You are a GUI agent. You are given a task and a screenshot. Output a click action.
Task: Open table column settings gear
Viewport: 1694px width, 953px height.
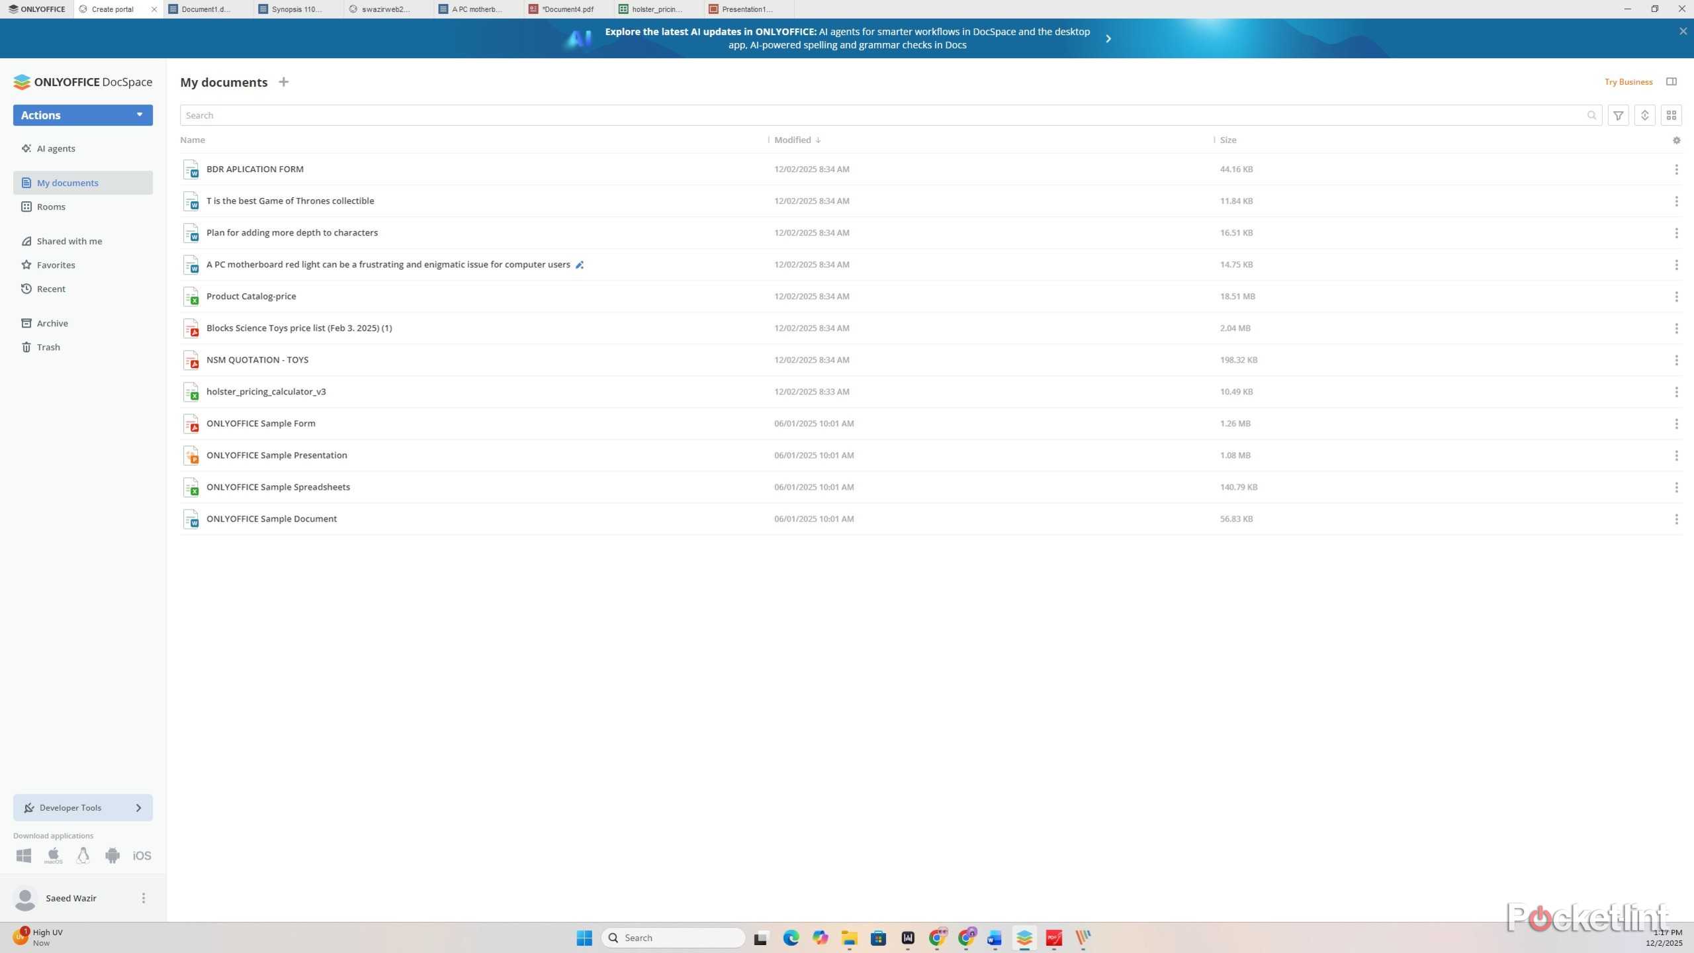(1676, 140)
